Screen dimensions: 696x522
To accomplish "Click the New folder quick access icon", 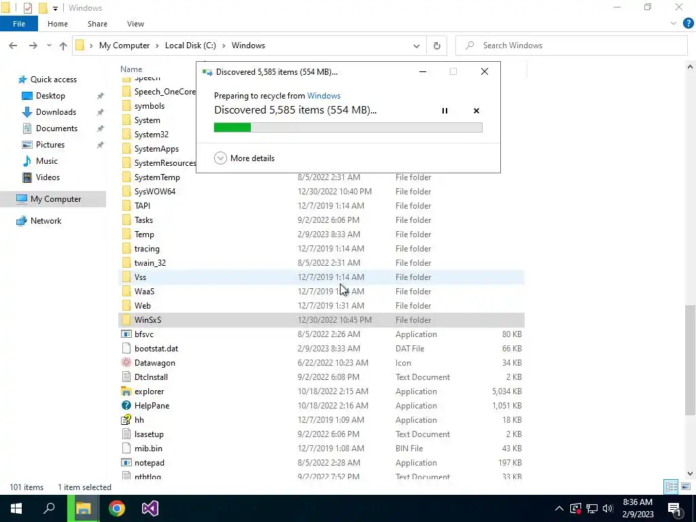I will pyautogui.click(x=43, y=8).
